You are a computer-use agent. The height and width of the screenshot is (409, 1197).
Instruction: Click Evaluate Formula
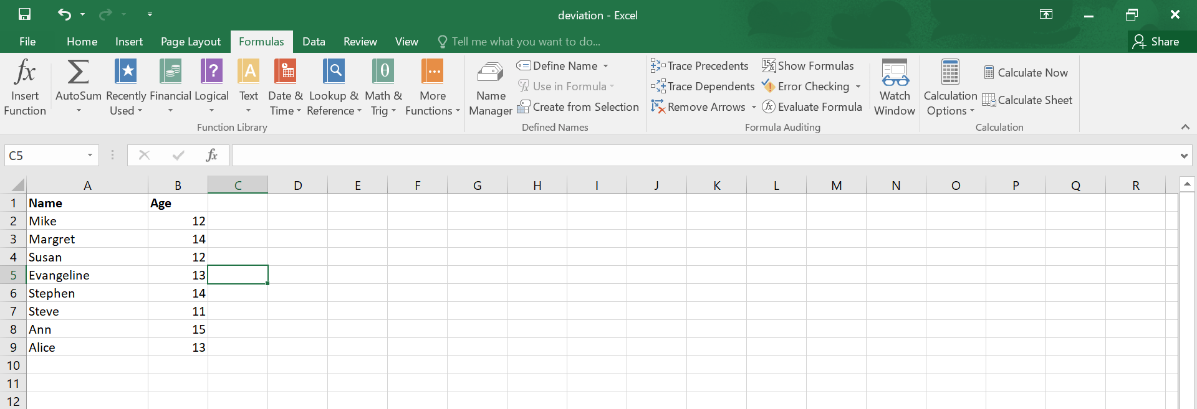[x=812, y=106]
